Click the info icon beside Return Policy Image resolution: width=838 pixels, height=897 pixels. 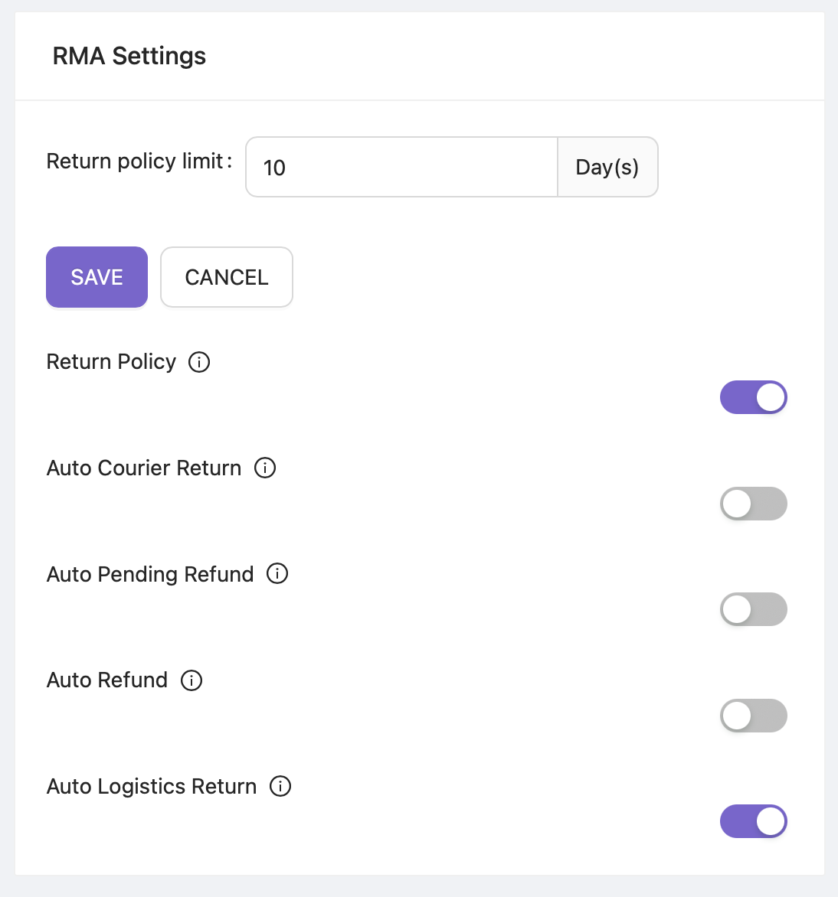point(199,362)
